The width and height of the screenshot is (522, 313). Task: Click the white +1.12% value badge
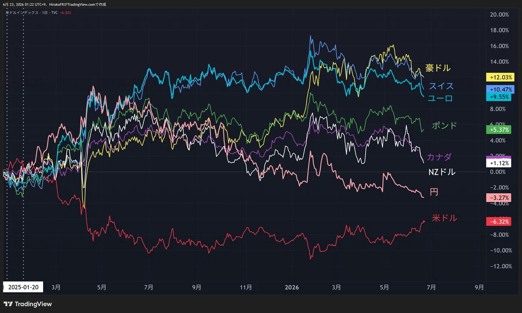(x=499, y=163)
